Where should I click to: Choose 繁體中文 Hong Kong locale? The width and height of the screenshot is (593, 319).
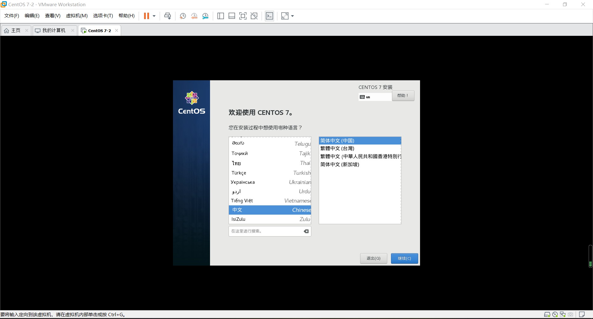coord(360,157)
